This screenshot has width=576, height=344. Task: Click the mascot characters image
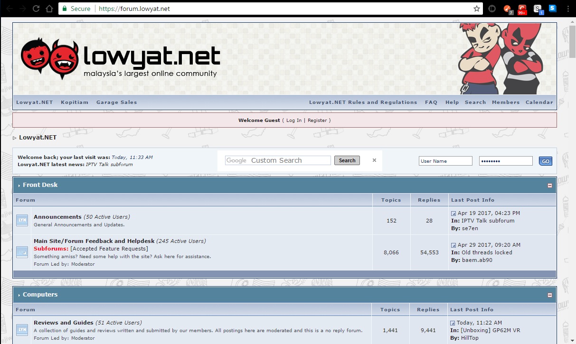[x=500, y=59]
